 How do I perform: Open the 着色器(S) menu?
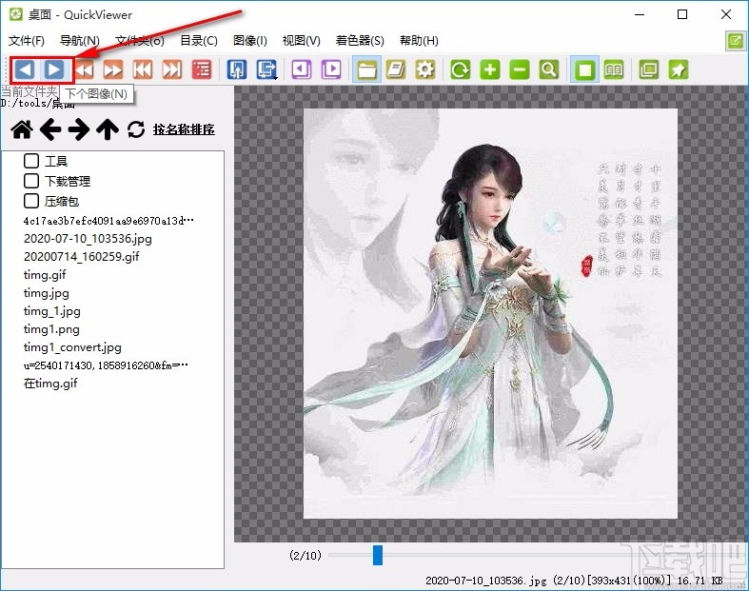[x=360, y=41]
